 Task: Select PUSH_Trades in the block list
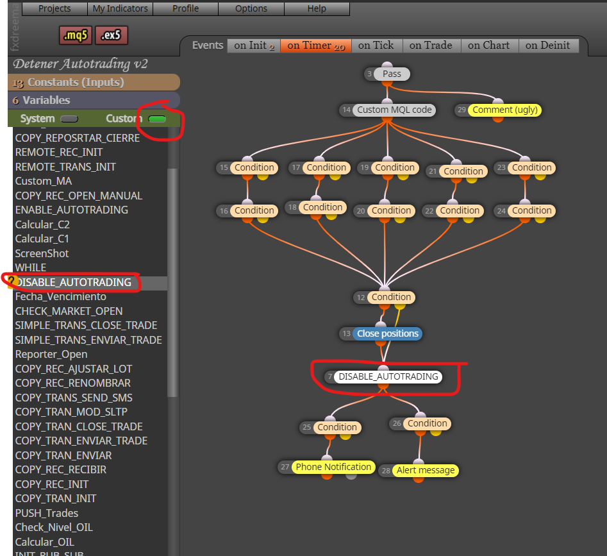click(46, 514)
